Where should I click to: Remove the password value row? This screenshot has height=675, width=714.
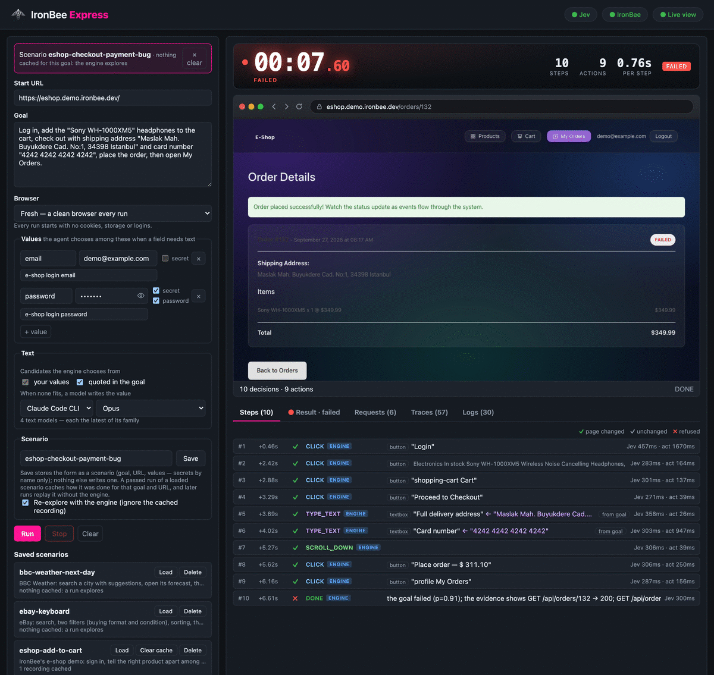[x=199, y=296]
